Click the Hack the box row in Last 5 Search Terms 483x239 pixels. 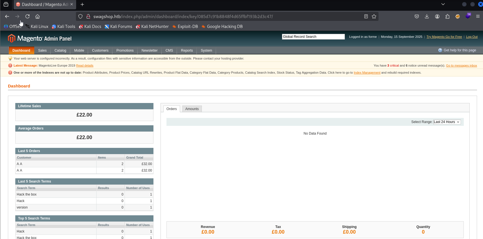tap(84, 194)
